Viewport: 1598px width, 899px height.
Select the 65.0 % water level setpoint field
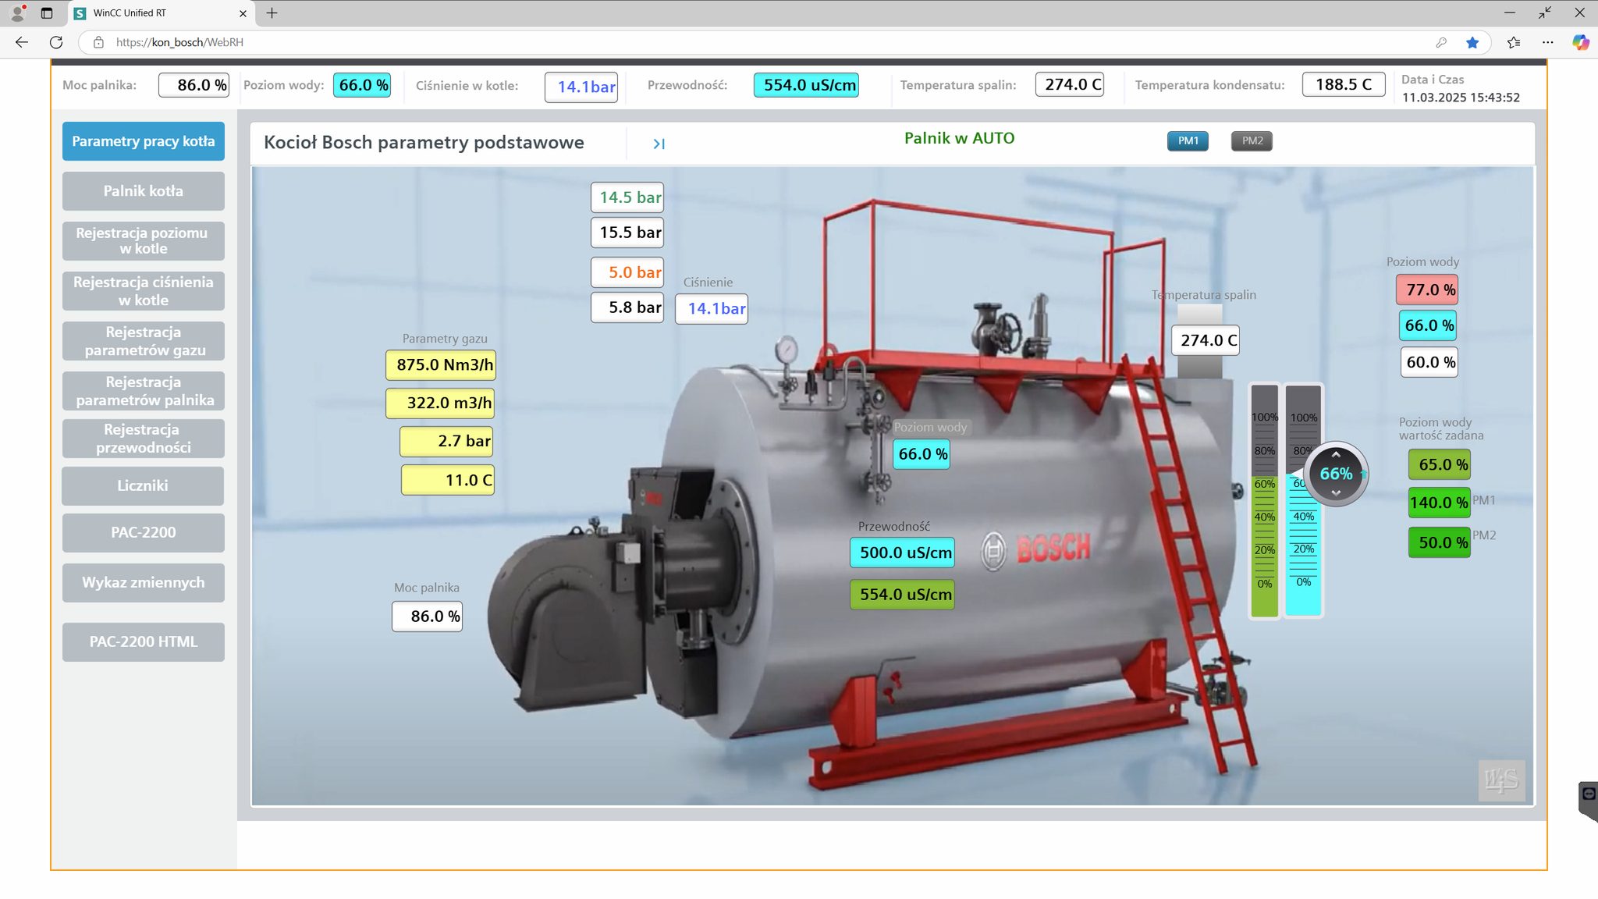tap(1440, 465)
